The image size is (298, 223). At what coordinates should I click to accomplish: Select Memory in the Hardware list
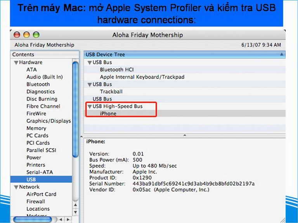(x=36, y=128)
